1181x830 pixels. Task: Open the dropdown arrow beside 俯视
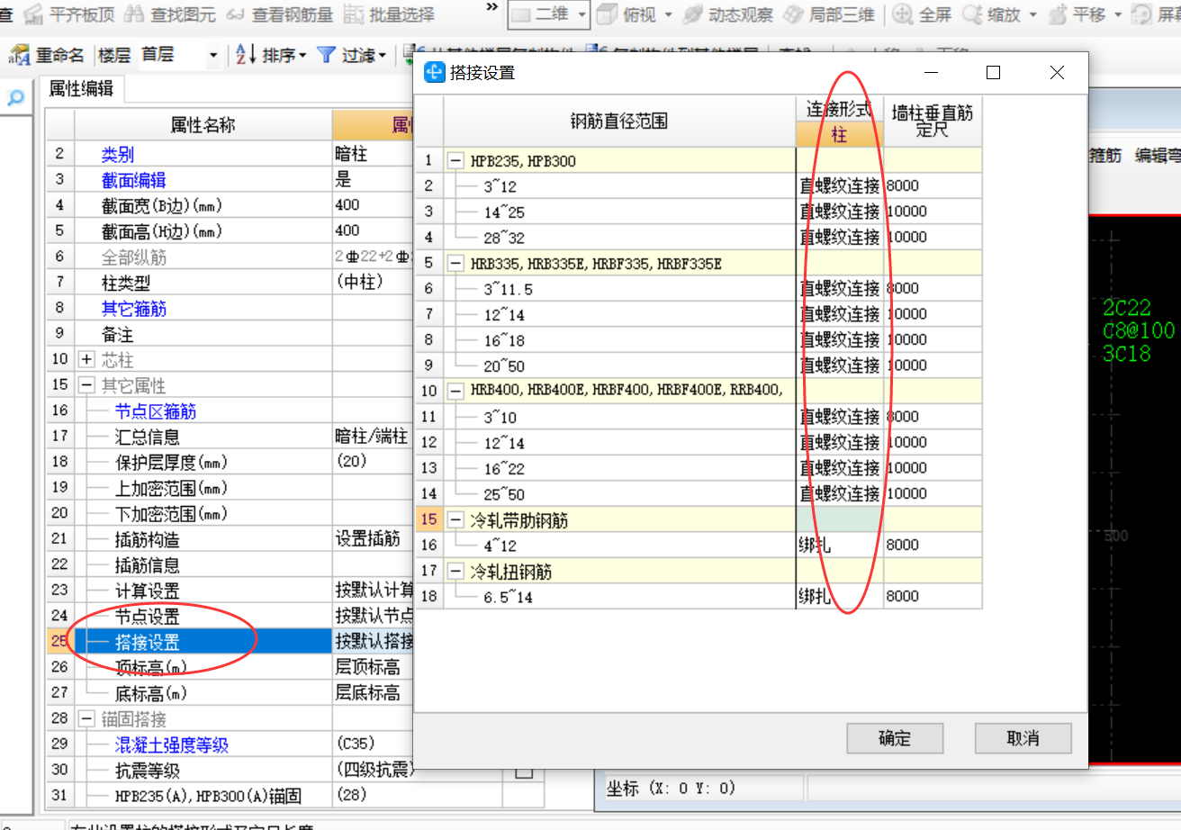tap(668, 15)
